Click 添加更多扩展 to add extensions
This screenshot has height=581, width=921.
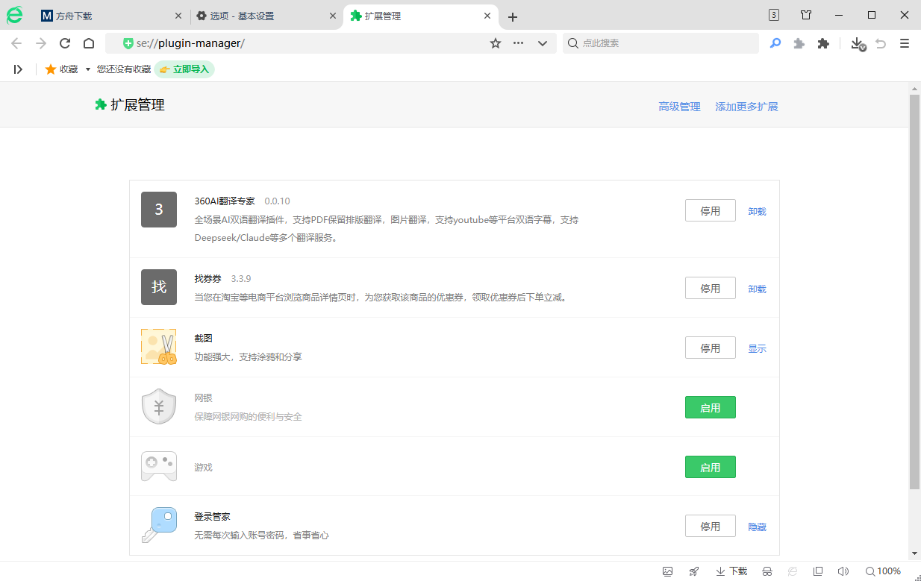click(x=746, y=107)
